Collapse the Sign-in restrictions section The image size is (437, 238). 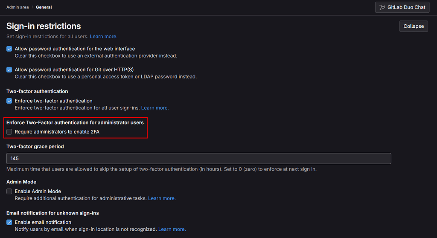tap(414, 26)
